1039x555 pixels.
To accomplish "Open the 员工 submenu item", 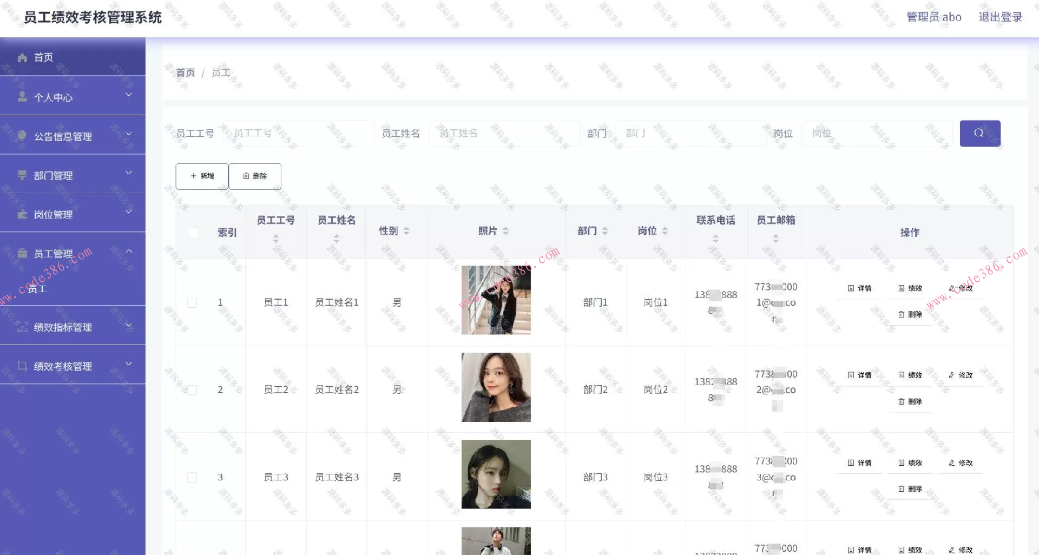I will (37, 289).
